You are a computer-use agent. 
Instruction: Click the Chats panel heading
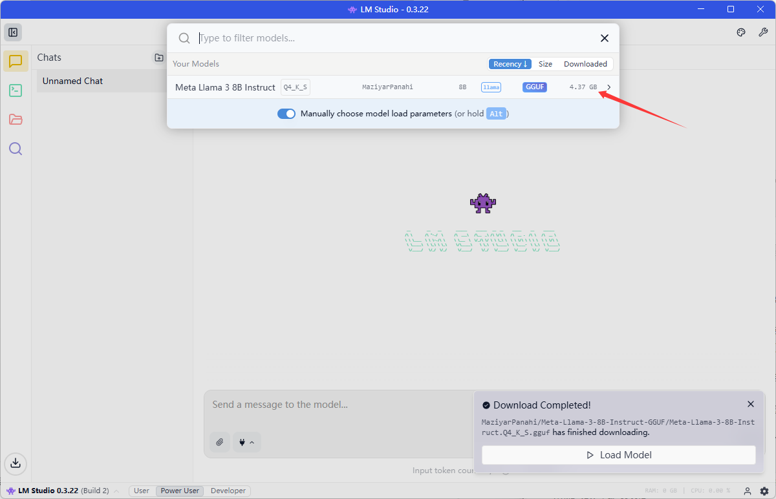coord(49,58)
